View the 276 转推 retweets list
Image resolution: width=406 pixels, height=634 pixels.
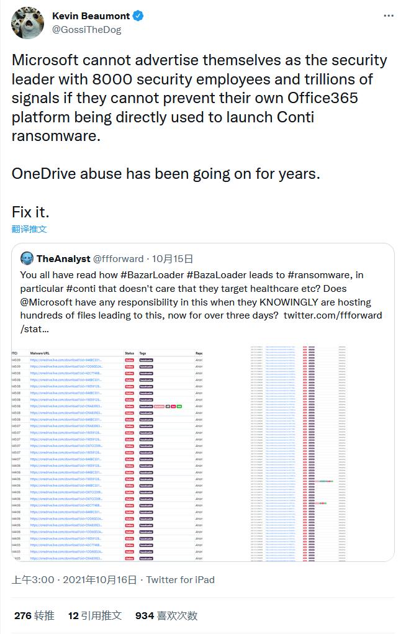34,615
